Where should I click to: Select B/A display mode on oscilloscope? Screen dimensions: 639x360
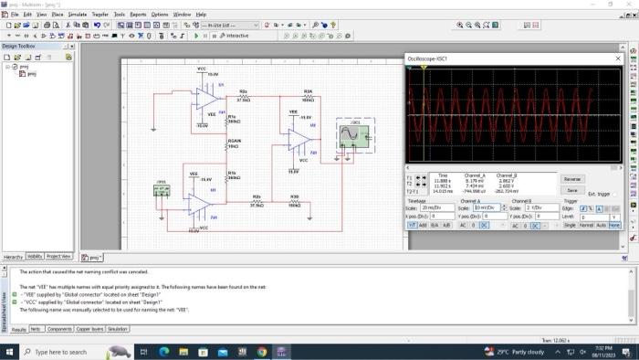[435, 225]
